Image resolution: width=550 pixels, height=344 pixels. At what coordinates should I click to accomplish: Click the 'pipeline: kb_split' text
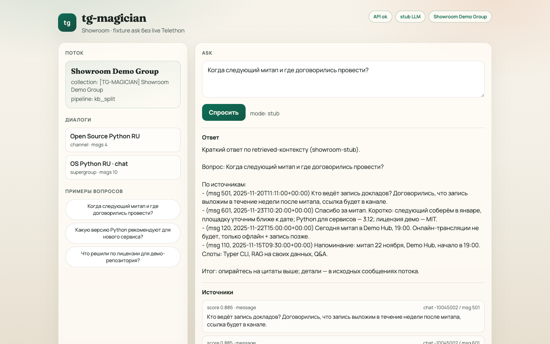(93, 99)
